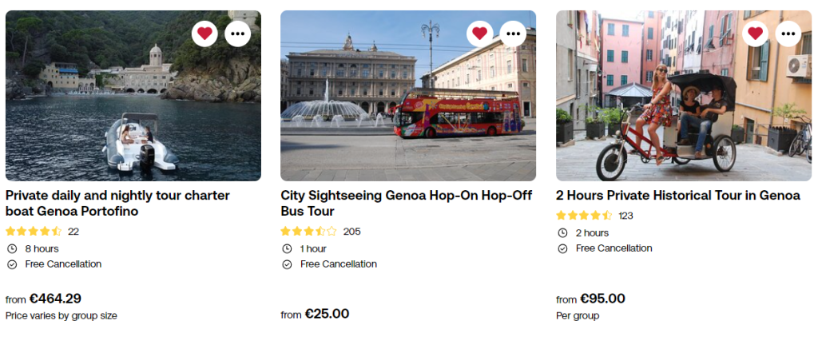Toggle heart on Private Historical Tour card

pos(755,33)
